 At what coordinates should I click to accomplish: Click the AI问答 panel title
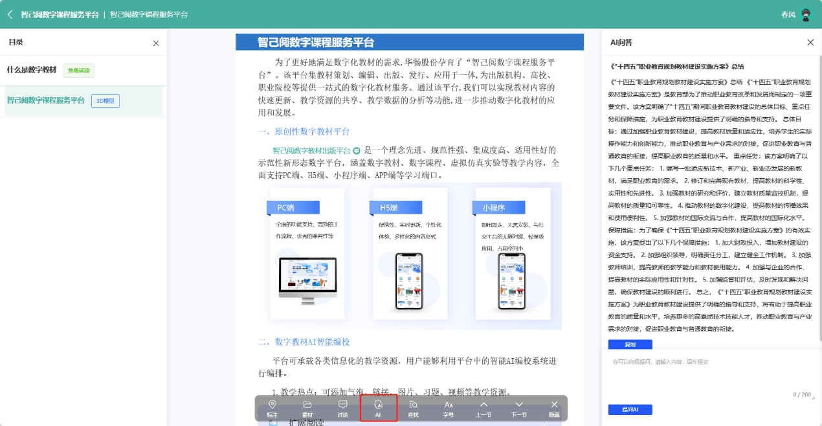(x=621, y=43)
